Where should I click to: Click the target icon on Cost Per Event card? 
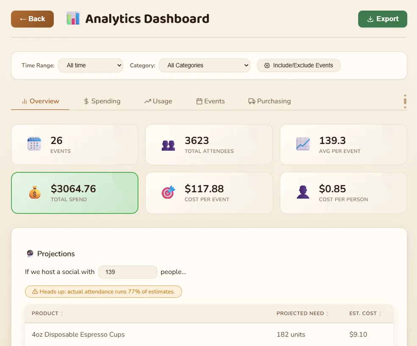(x=168, y=192)
